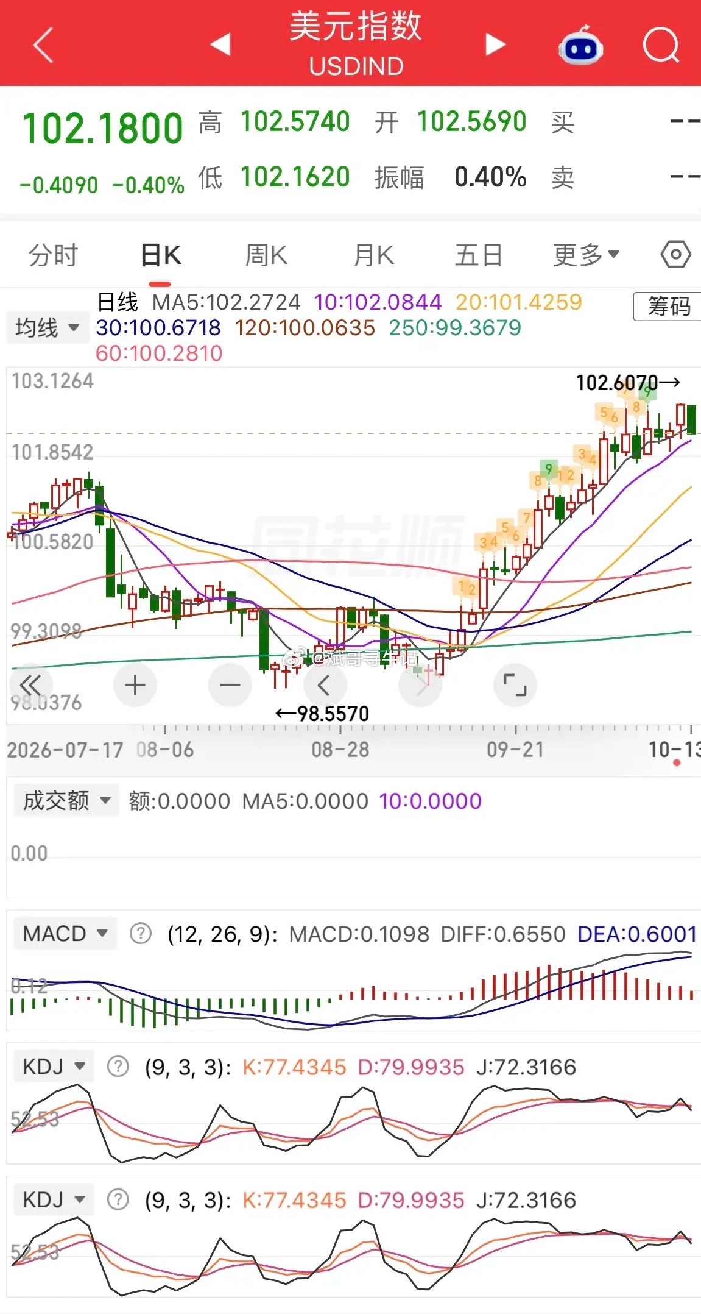The image size is (701, 1314).
Task: Tap the 09-21 date on axis
Action: [x=515, y=749]
